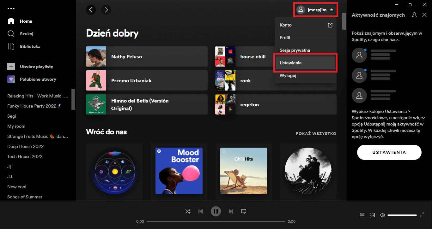The height and width of the screenshot is (229, 432).
Task: Select Strange Fruits Music playlist
Action: click(x=38, y=136)
